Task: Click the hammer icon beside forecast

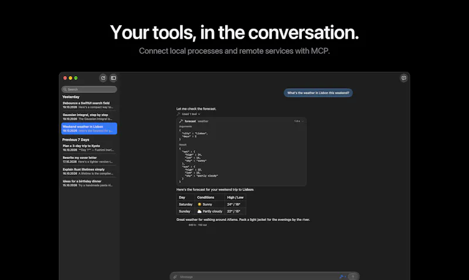Action: tap(181, 121)
